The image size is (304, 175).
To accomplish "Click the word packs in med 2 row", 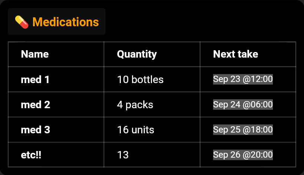I will pyautogui.click(x=139, y=105).
